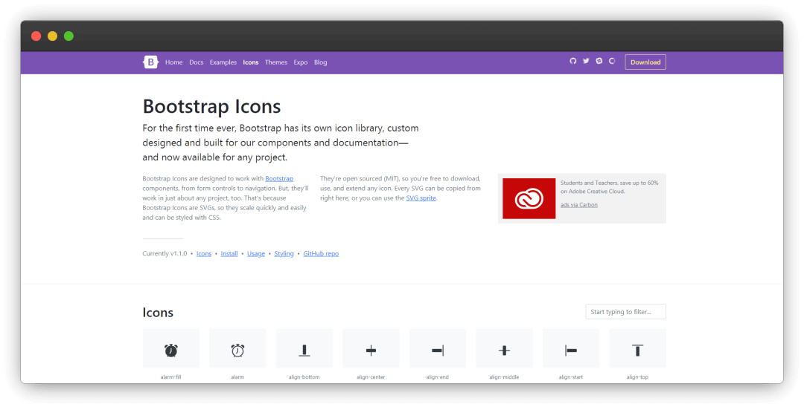
Task: Click the yellow minimize window button
Action: 52,36
